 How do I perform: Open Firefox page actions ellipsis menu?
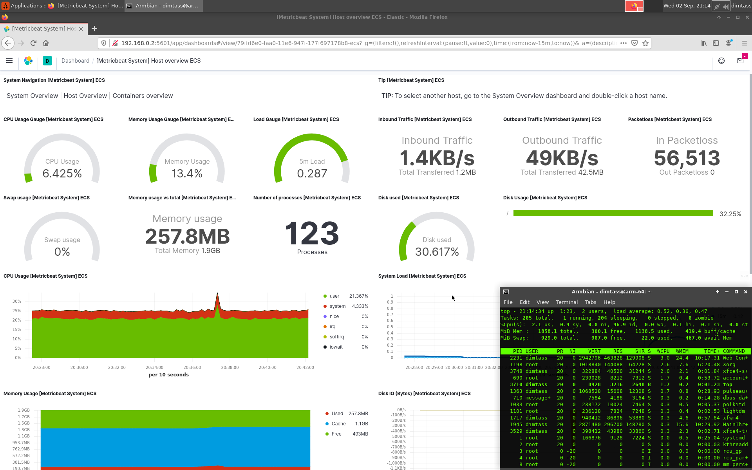click(x=624, y=43)
